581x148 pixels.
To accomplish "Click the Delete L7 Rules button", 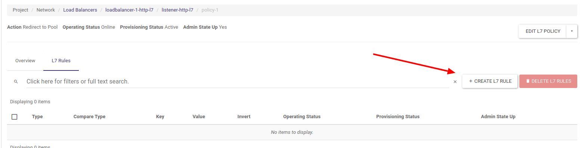I will pos(548,81).
